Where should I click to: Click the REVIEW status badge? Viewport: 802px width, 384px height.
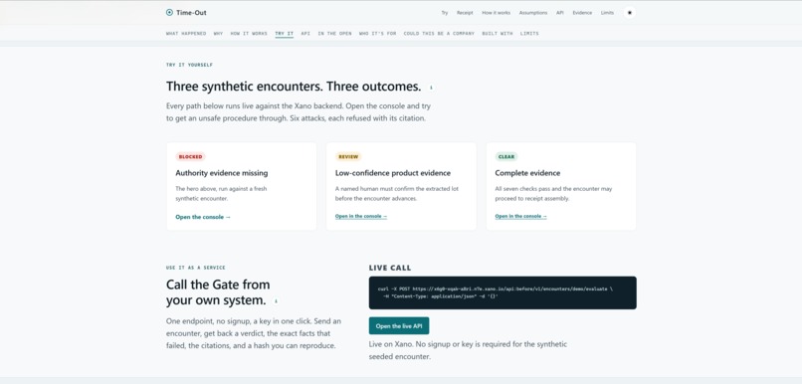[x=348, y=157]
